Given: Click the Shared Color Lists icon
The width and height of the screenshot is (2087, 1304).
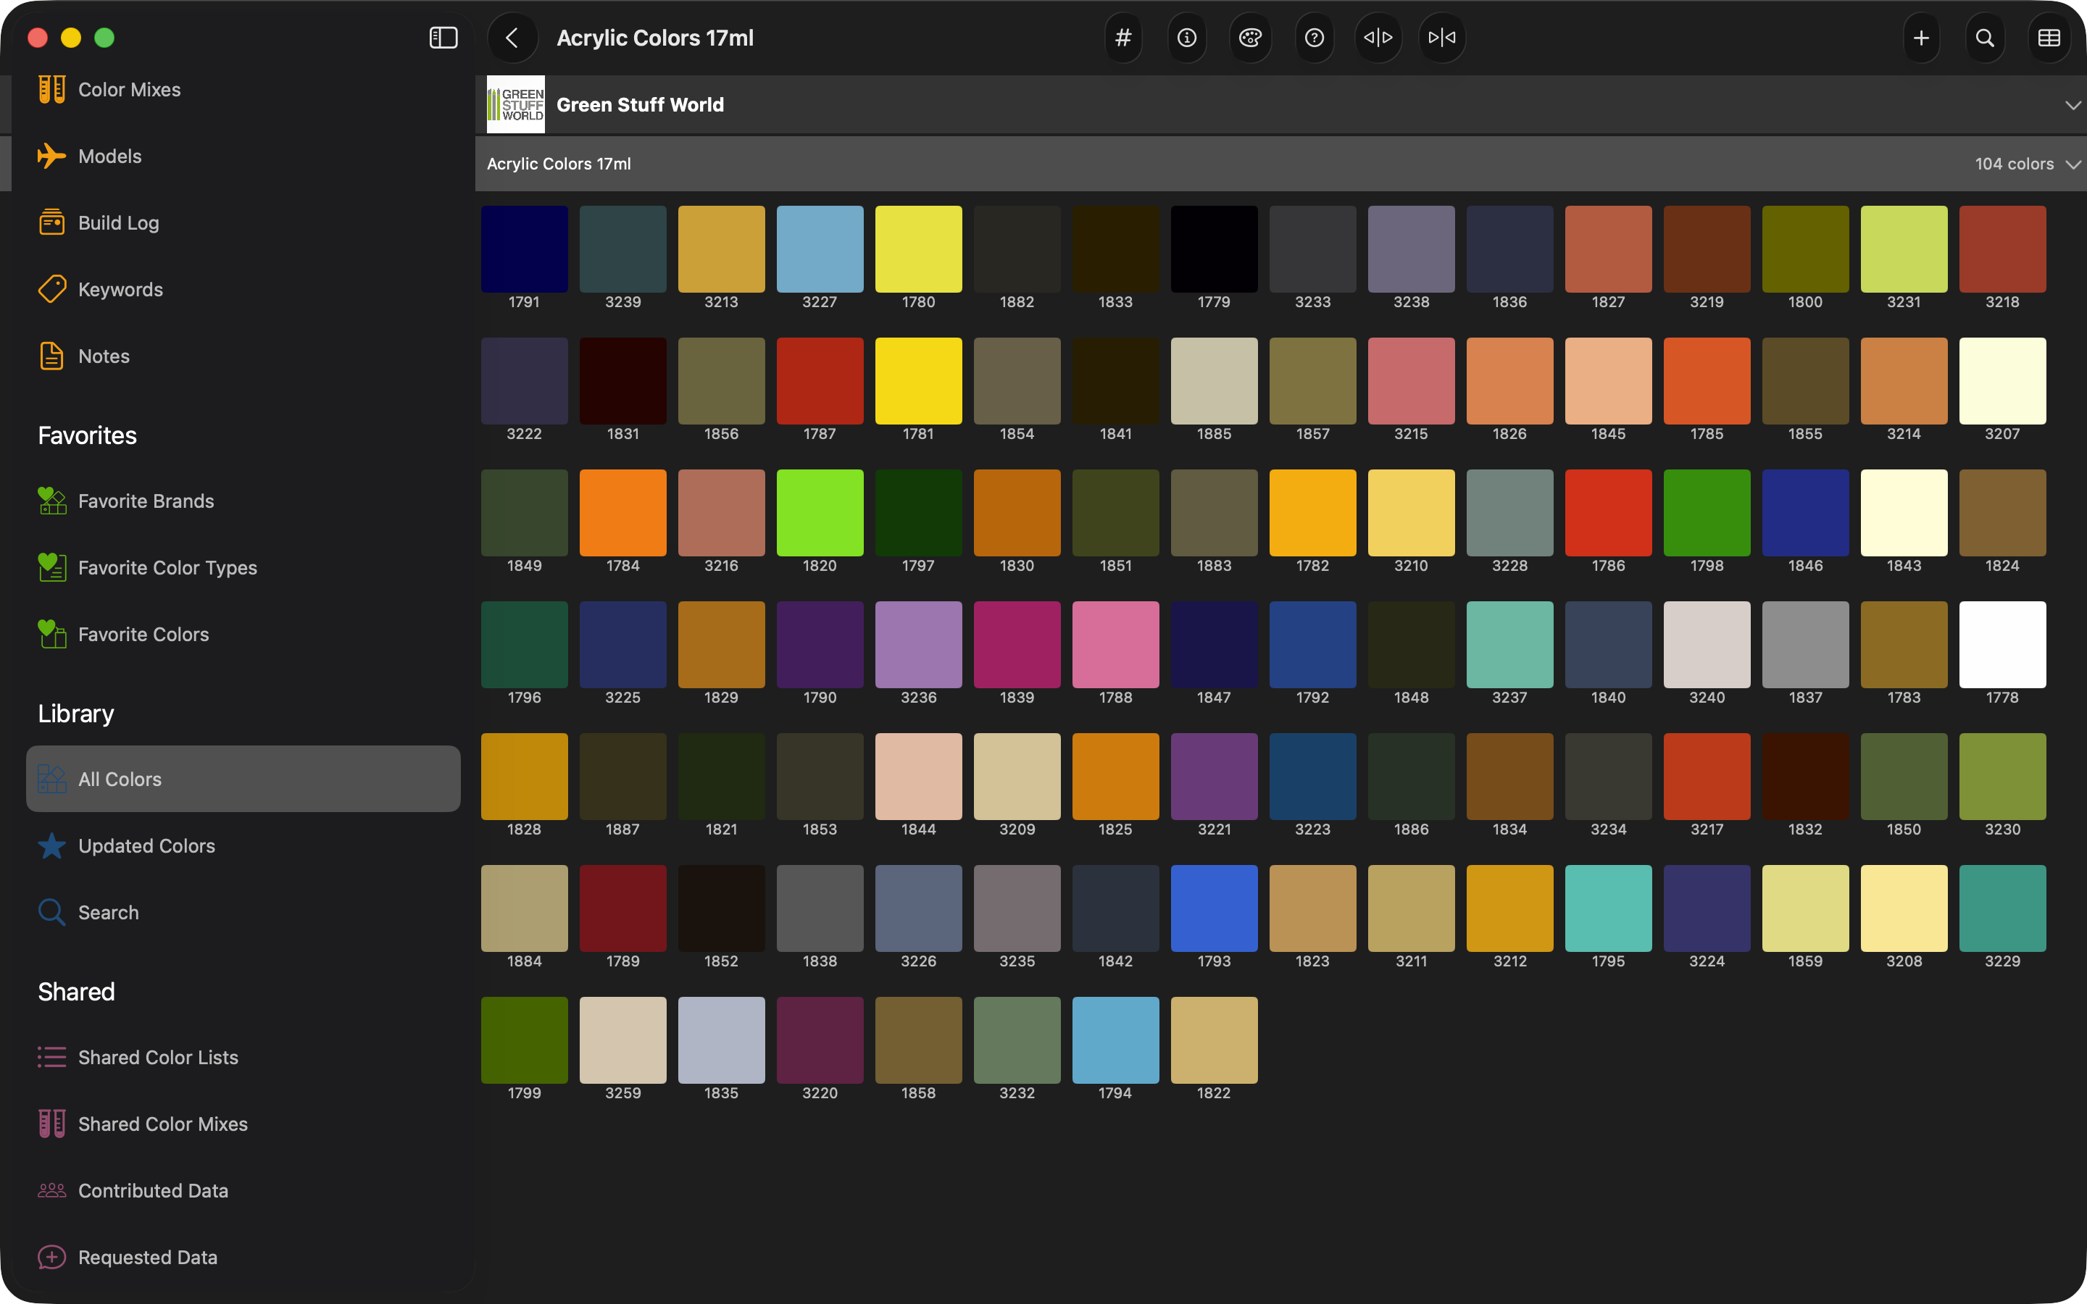Looking at the screenshot, I should pos(51,1058).
